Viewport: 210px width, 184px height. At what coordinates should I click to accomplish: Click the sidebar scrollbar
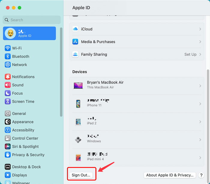(61, 72)
